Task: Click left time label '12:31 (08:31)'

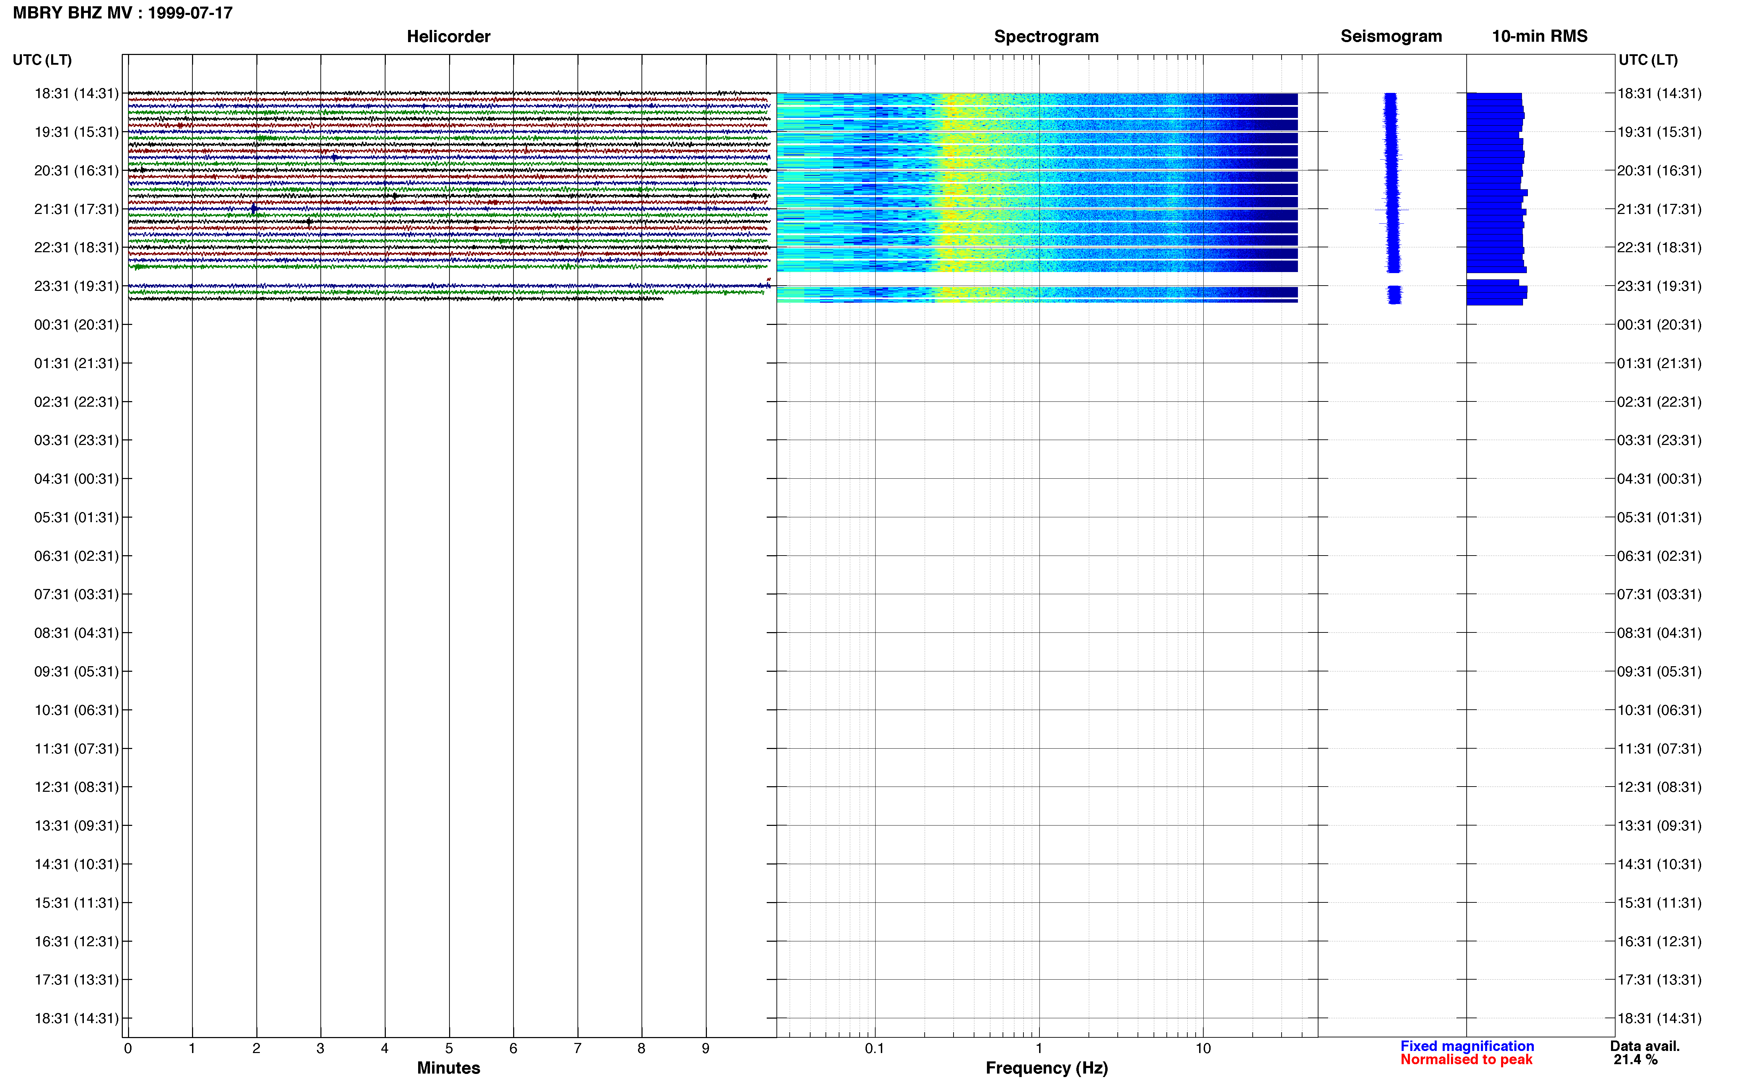Action: (x=77, y=787)
